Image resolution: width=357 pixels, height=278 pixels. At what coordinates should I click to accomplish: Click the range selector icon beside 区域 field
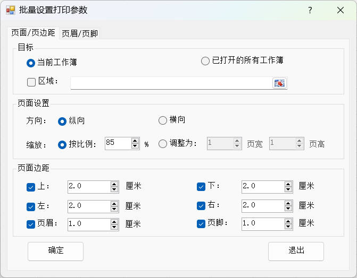[x=279, y=83]
